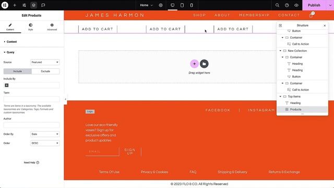Select the Advanced tab

coord(52,27)
